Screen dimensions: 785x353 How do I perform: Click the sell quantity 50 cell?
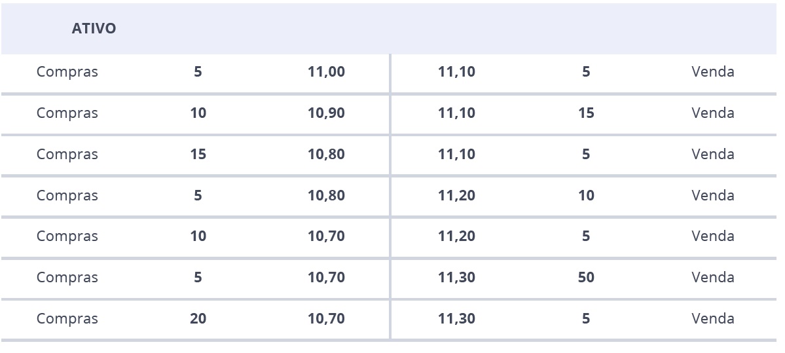click(586, 278)
